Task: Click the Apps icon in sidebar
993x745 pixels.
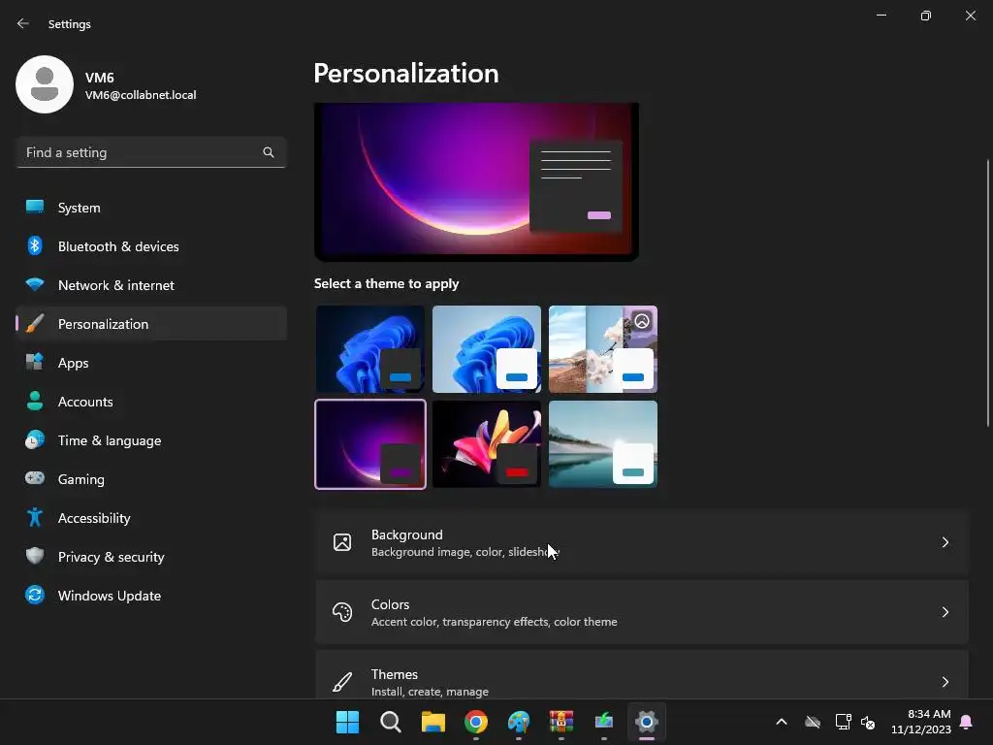Action: pyautogui.click(x=35, y=363)
